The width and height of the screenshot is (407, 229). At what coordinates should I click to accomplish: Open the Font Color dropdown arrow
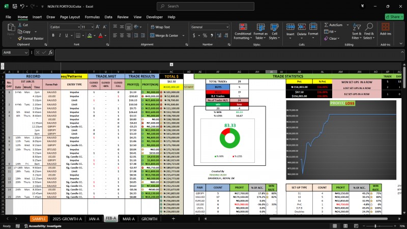(x=105, y=35)
